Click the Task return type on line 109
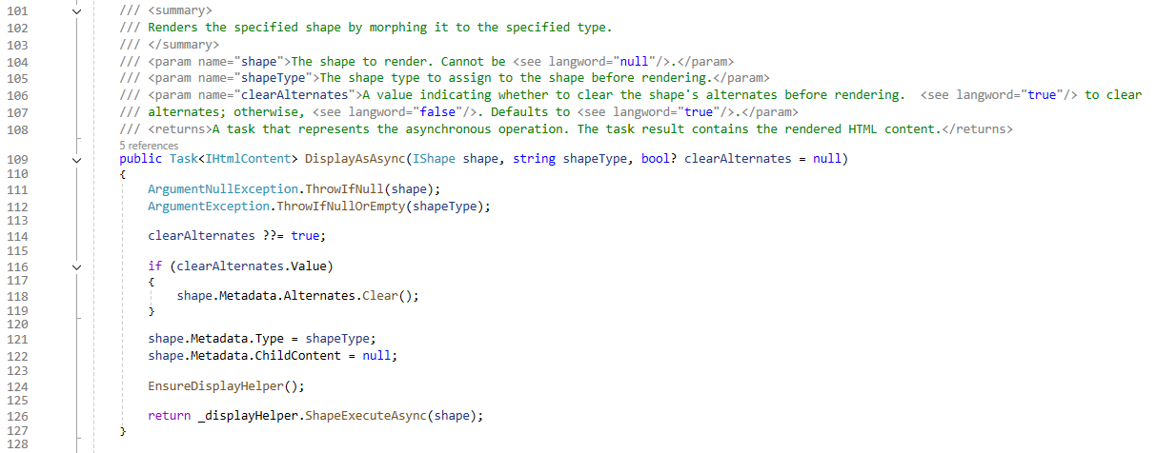Viewport: 1157px width, 453px height. click(185, 160)
